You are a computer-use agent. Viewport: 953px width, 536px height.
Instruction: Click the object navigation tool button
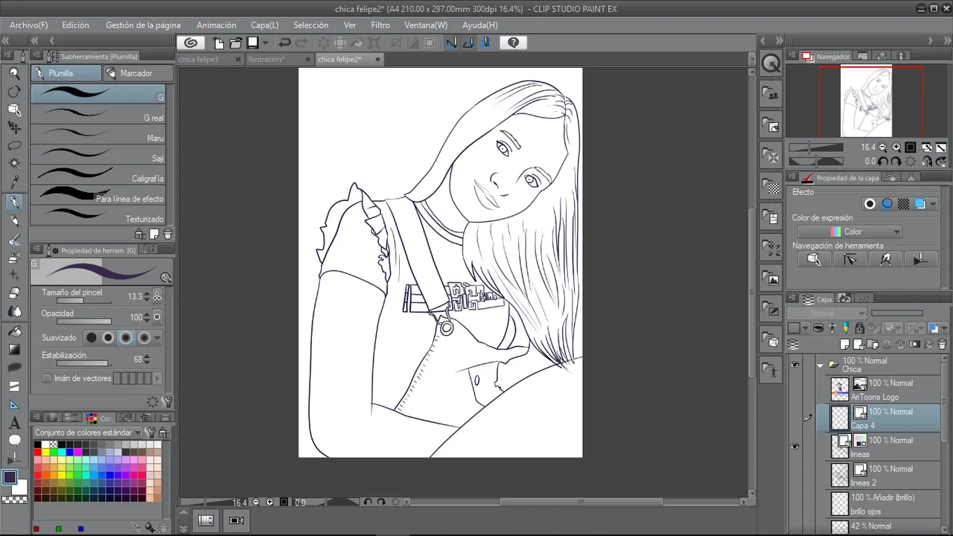(814, 259)
